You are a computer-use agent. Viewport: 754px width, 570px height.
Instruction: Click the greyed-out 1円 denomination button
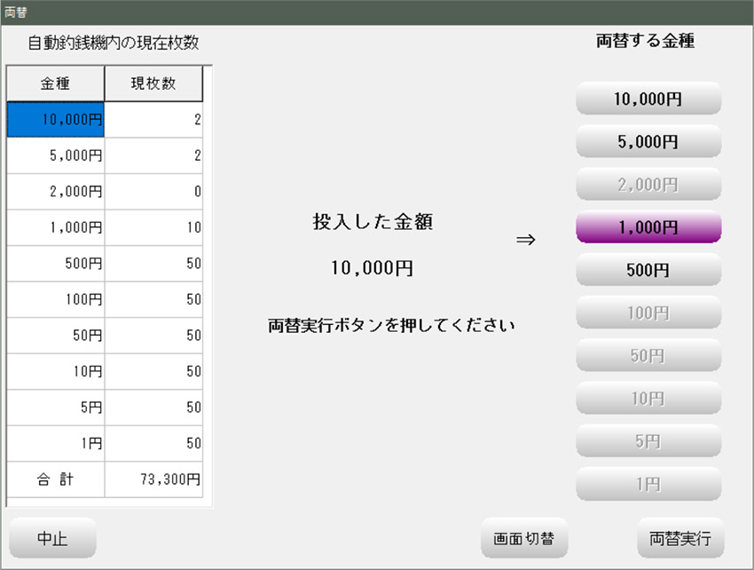point(648,484)
